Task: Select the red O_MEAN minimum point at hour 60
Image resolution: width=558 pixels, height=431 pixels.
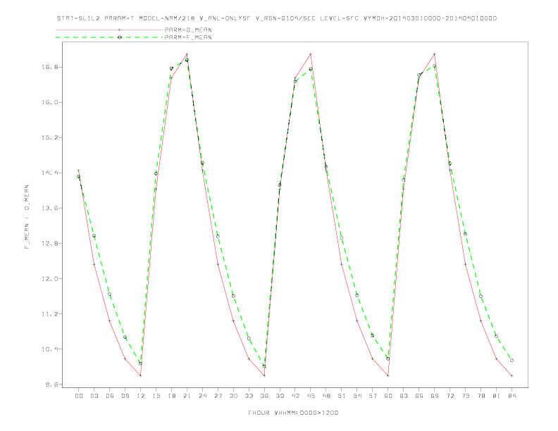Action: click(388, 375)
